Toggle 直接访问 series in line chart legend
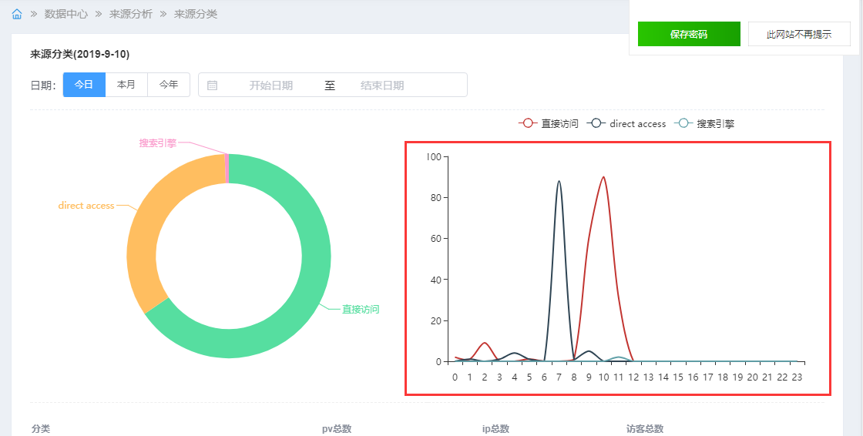 [549, 124]
